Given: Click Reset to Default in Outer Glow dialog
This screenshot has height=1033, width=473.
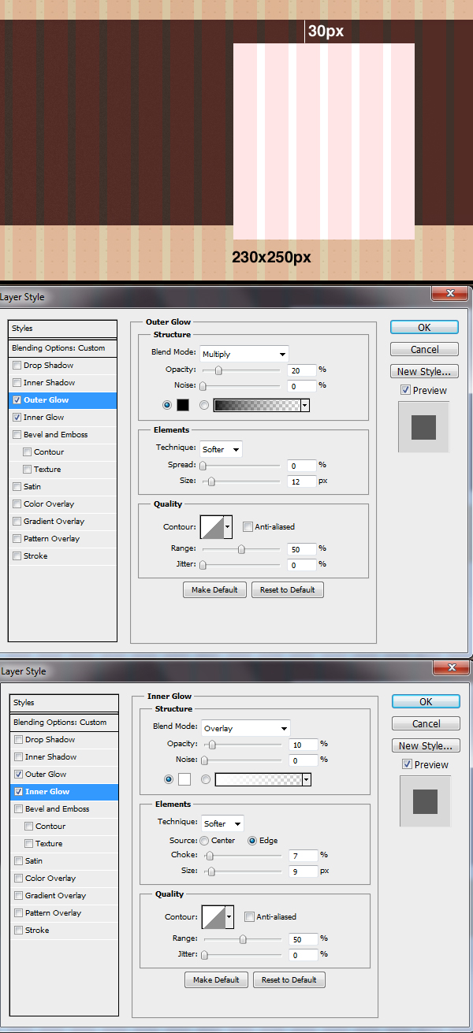Looking at the screenshot, I should click(288, 589).
